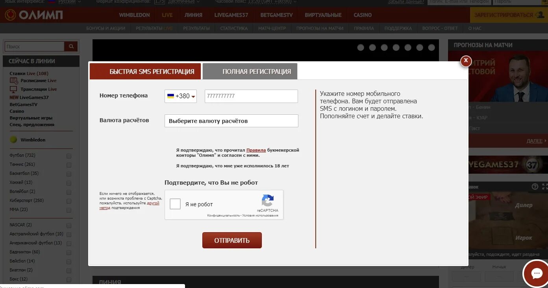Switch to the Быстрая SMS регистрация tab
The image size is (548, 288).
click(145, 72)
